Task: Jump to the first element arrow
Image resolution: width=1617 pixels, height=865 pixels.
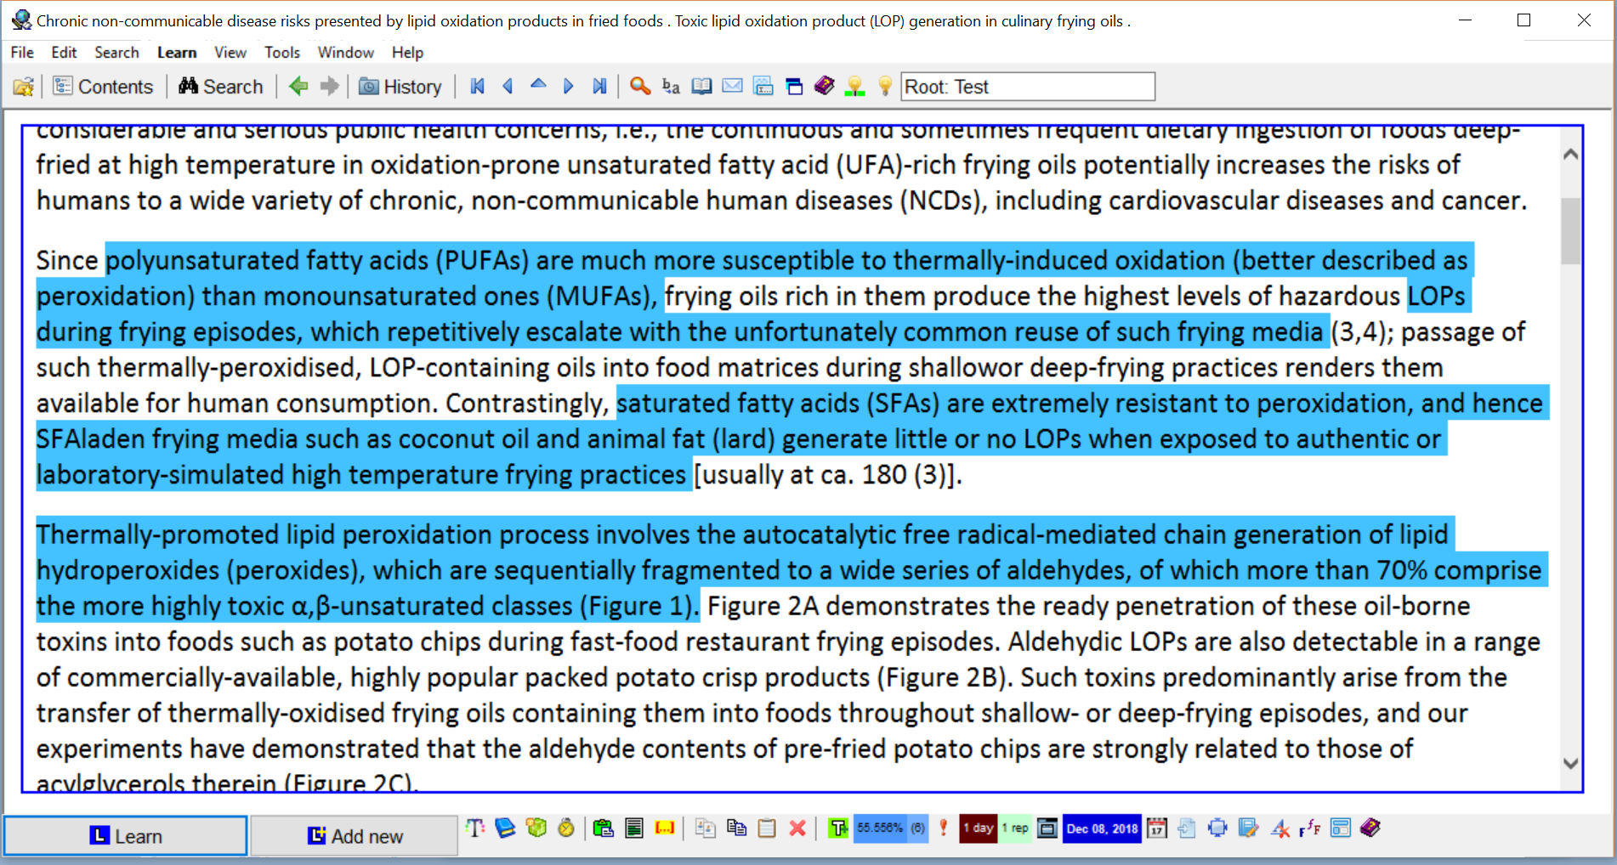Action: [x=477, y=86]
